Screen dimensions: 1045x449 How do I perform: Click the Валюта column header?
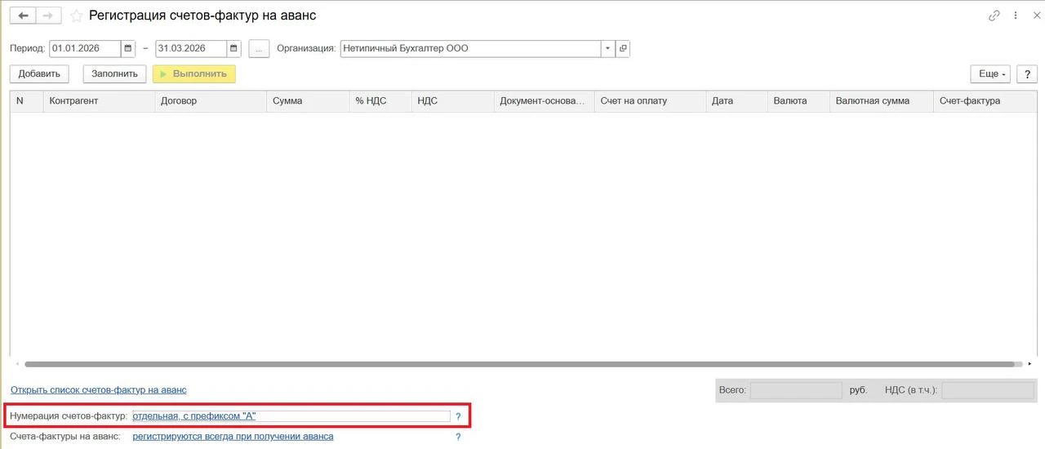[x=798, y=101]
